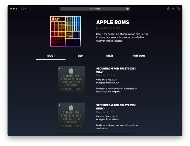This screenshot has height=146, width=190.
Task: Click 'iPod touch 2G new bootrom' description
Action: (x=117, y=127)
